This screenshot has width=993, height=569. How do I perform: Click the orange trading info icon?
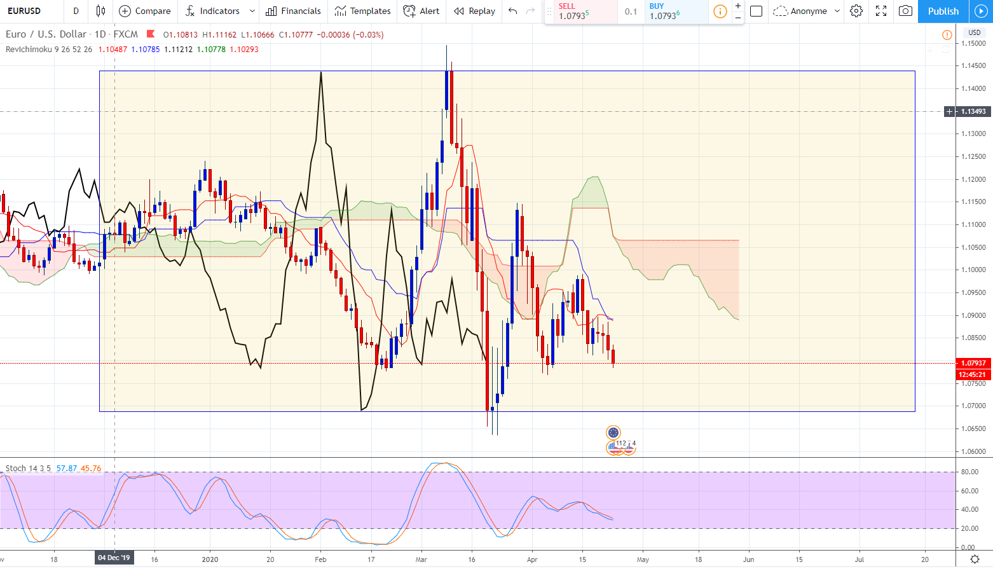[x=720, y=11]
